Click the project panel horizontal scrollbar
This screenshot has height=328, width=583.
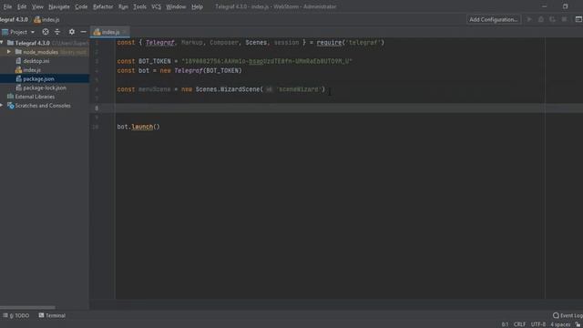click(x=27, y=307)
